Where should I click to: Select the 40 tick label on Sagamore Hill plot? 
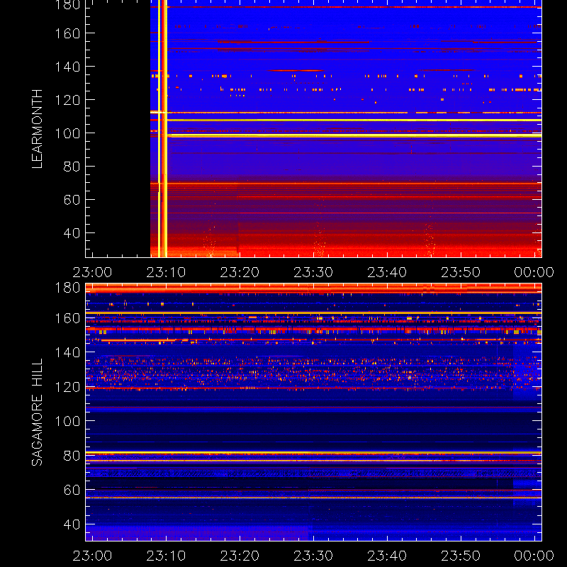[72, 524]
